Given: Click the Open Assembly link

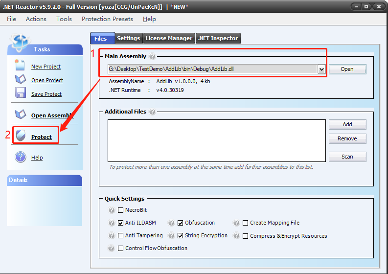Looking at the screenshot, I should [x=52, y=115].
